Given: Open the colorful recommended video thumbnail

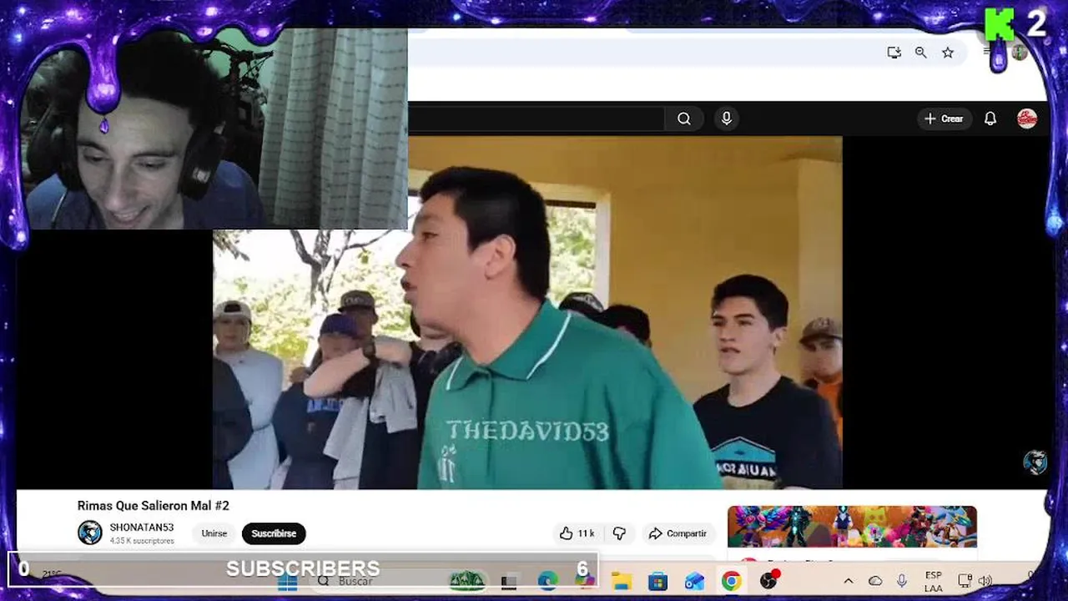Looking at the screenshot, I should [852, 527].
